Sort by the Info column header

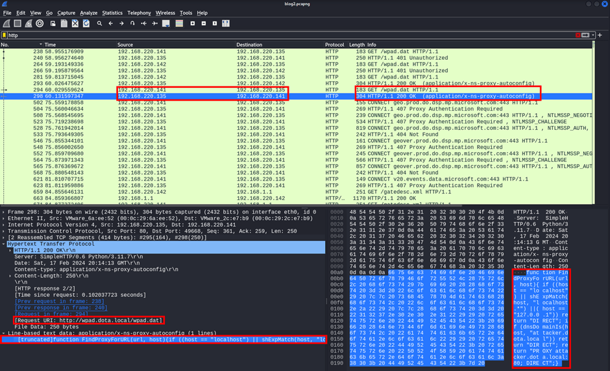click(x=479, y=45)
